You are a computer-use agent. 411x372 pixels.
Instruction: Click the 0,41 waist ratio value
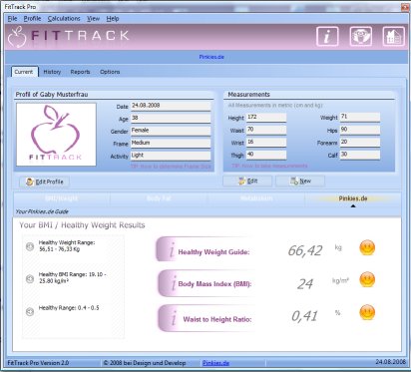(304, 316)
